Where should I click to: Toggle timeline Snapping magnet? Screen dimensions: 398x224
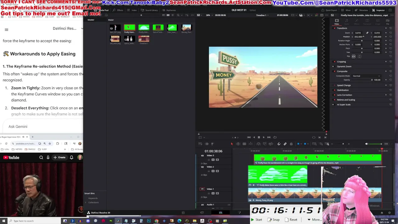[x=279, y=144]
